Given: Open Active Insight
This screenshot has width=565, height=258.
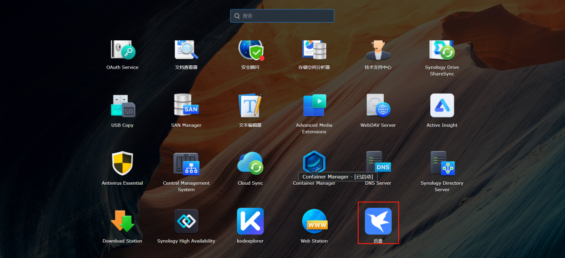Looking at the screenshot, I should point(442,105).
